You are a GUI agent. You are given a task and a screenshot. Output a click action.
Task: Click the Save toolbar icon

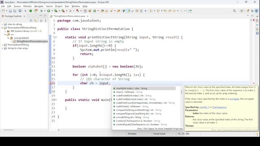(10, 11)
